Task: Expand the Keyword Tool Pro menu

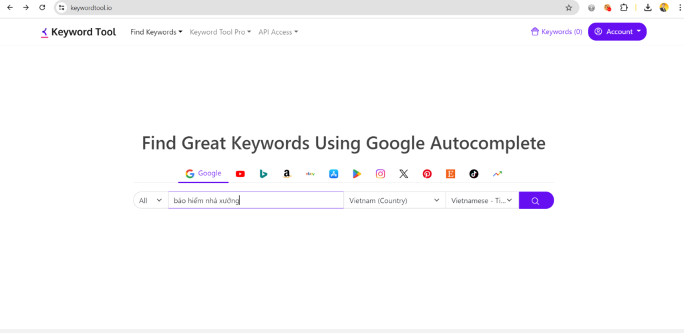Action: point(220,32)
